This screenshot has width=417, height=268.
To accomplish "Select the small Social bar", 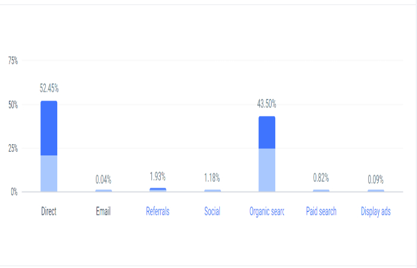I will coord(212,191).
